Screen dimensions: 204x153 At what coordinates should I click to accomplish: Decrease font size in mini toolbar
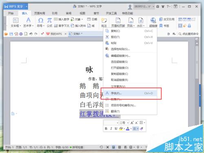click(137, 123)
